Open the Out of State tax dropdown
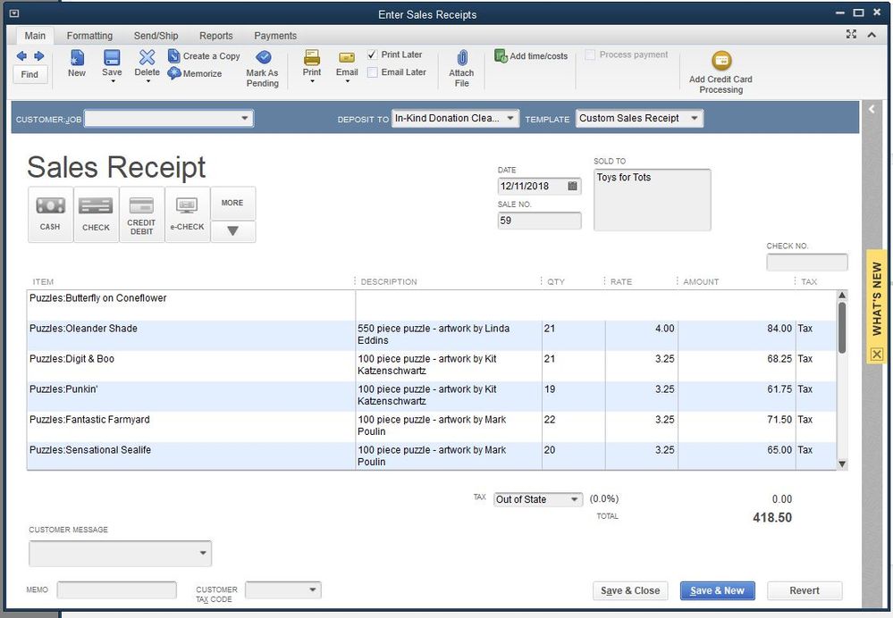 point(573,499)
